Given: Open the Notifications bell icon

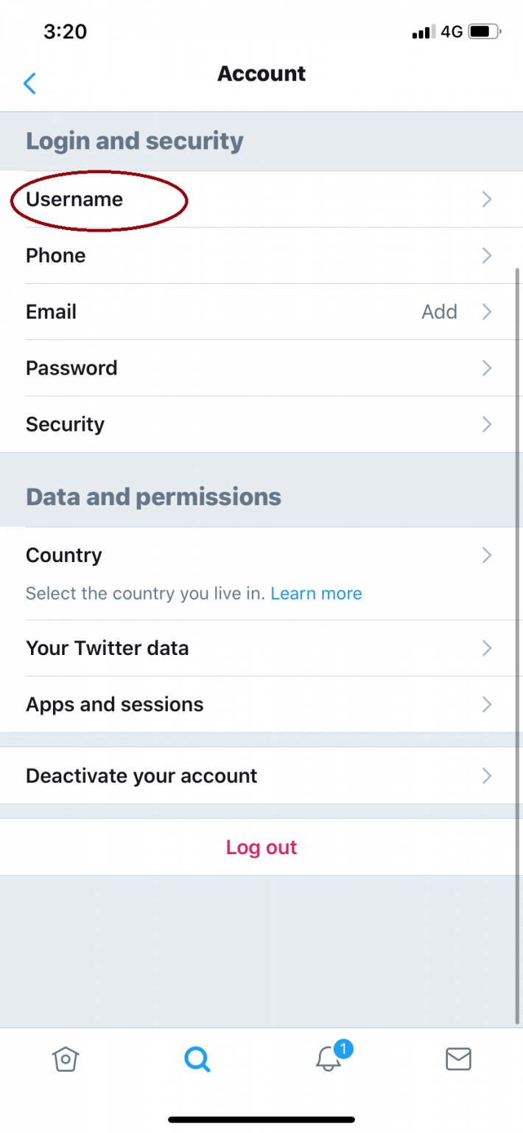Looking at the screenshot, I should pos(328,1059).
